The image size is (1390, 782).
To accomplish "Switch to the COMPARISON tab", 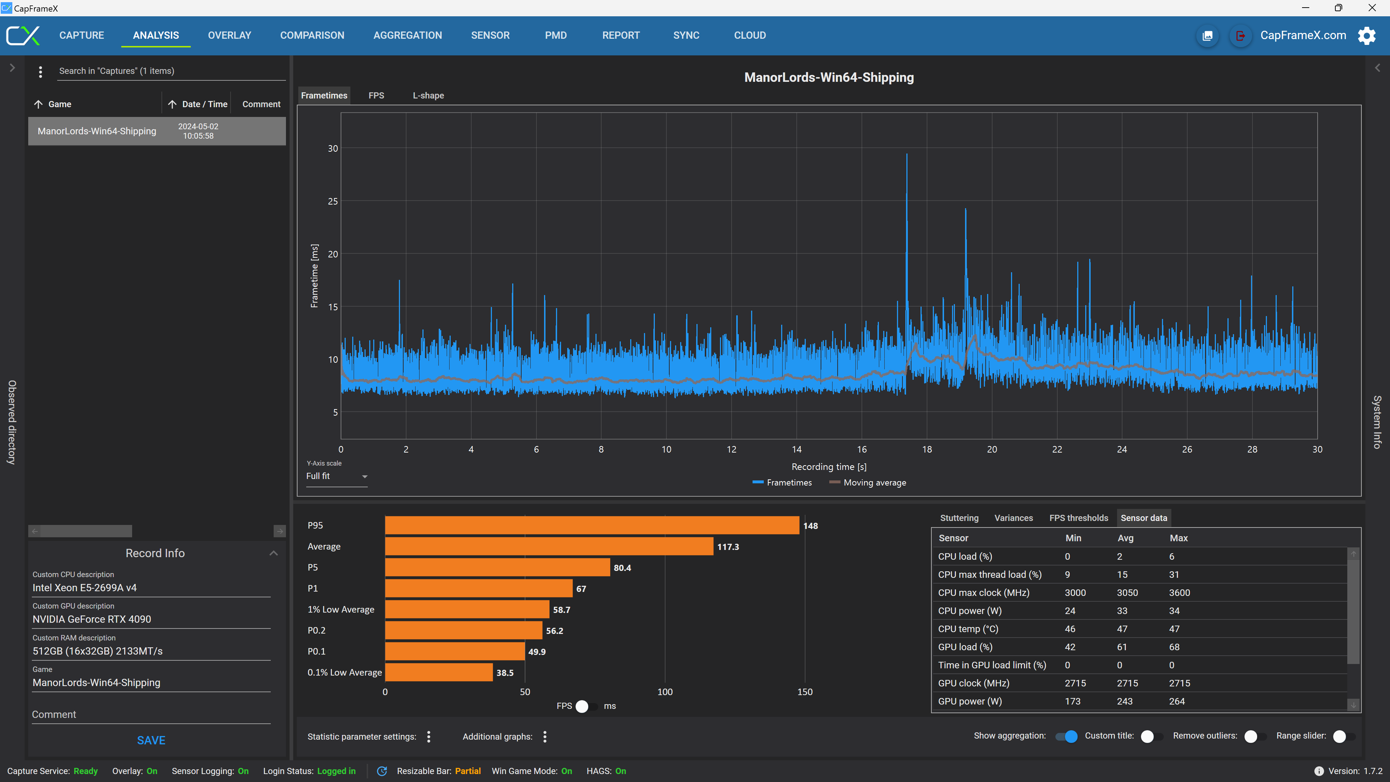I will [312, 35].
